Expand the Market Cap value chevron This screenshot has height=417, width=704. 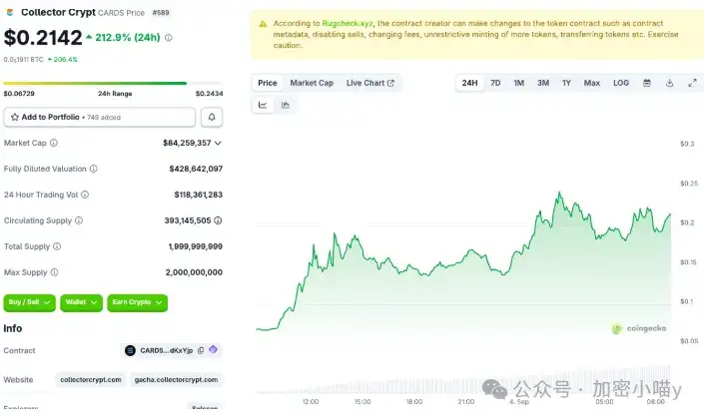click(218, 143)
